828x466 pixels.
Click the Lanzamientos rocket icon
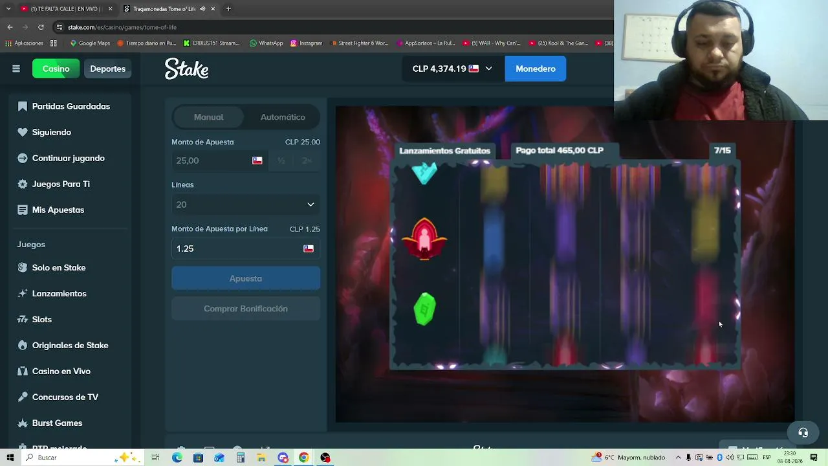[23, 293]
